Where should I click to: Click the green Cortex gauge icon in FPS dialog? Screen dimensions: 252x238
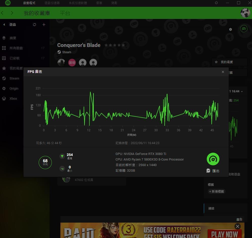[x=213, y=159]
